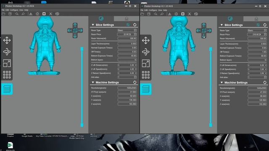Reset Slice Settings in right window

click(265, 25)
